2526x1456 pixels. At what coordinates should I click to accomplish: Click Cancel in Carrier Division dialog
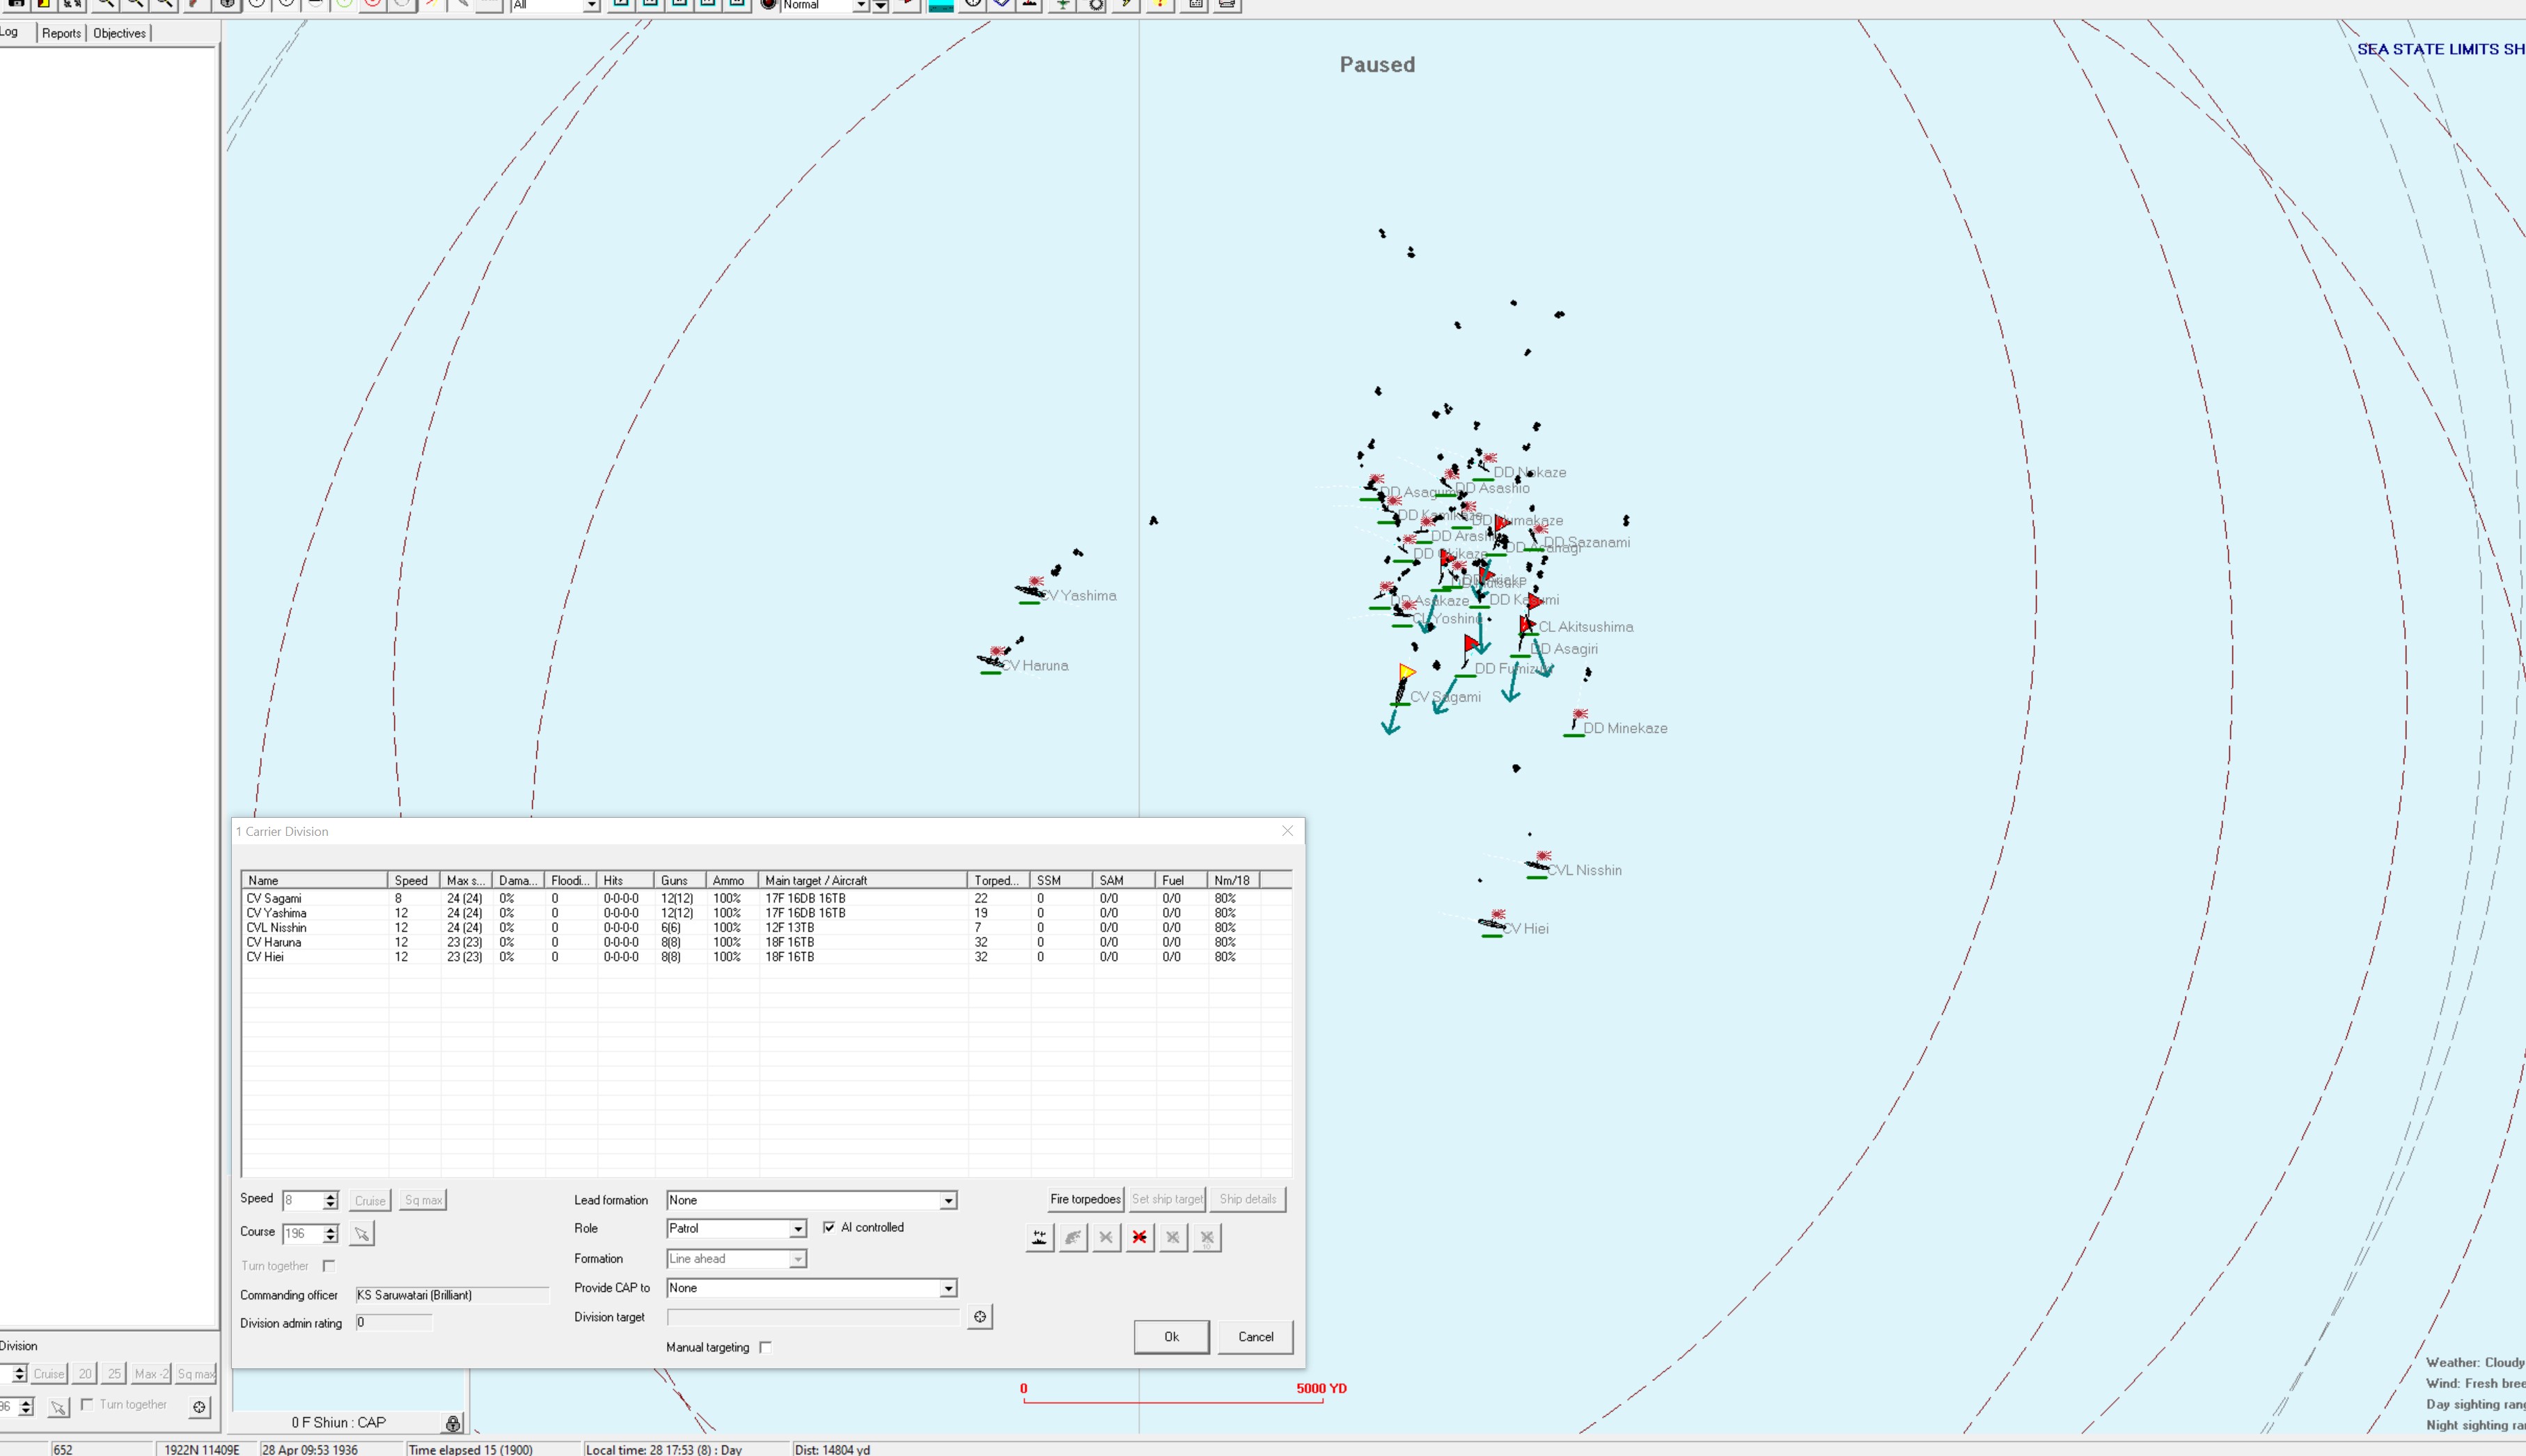pos(1255,1337)
